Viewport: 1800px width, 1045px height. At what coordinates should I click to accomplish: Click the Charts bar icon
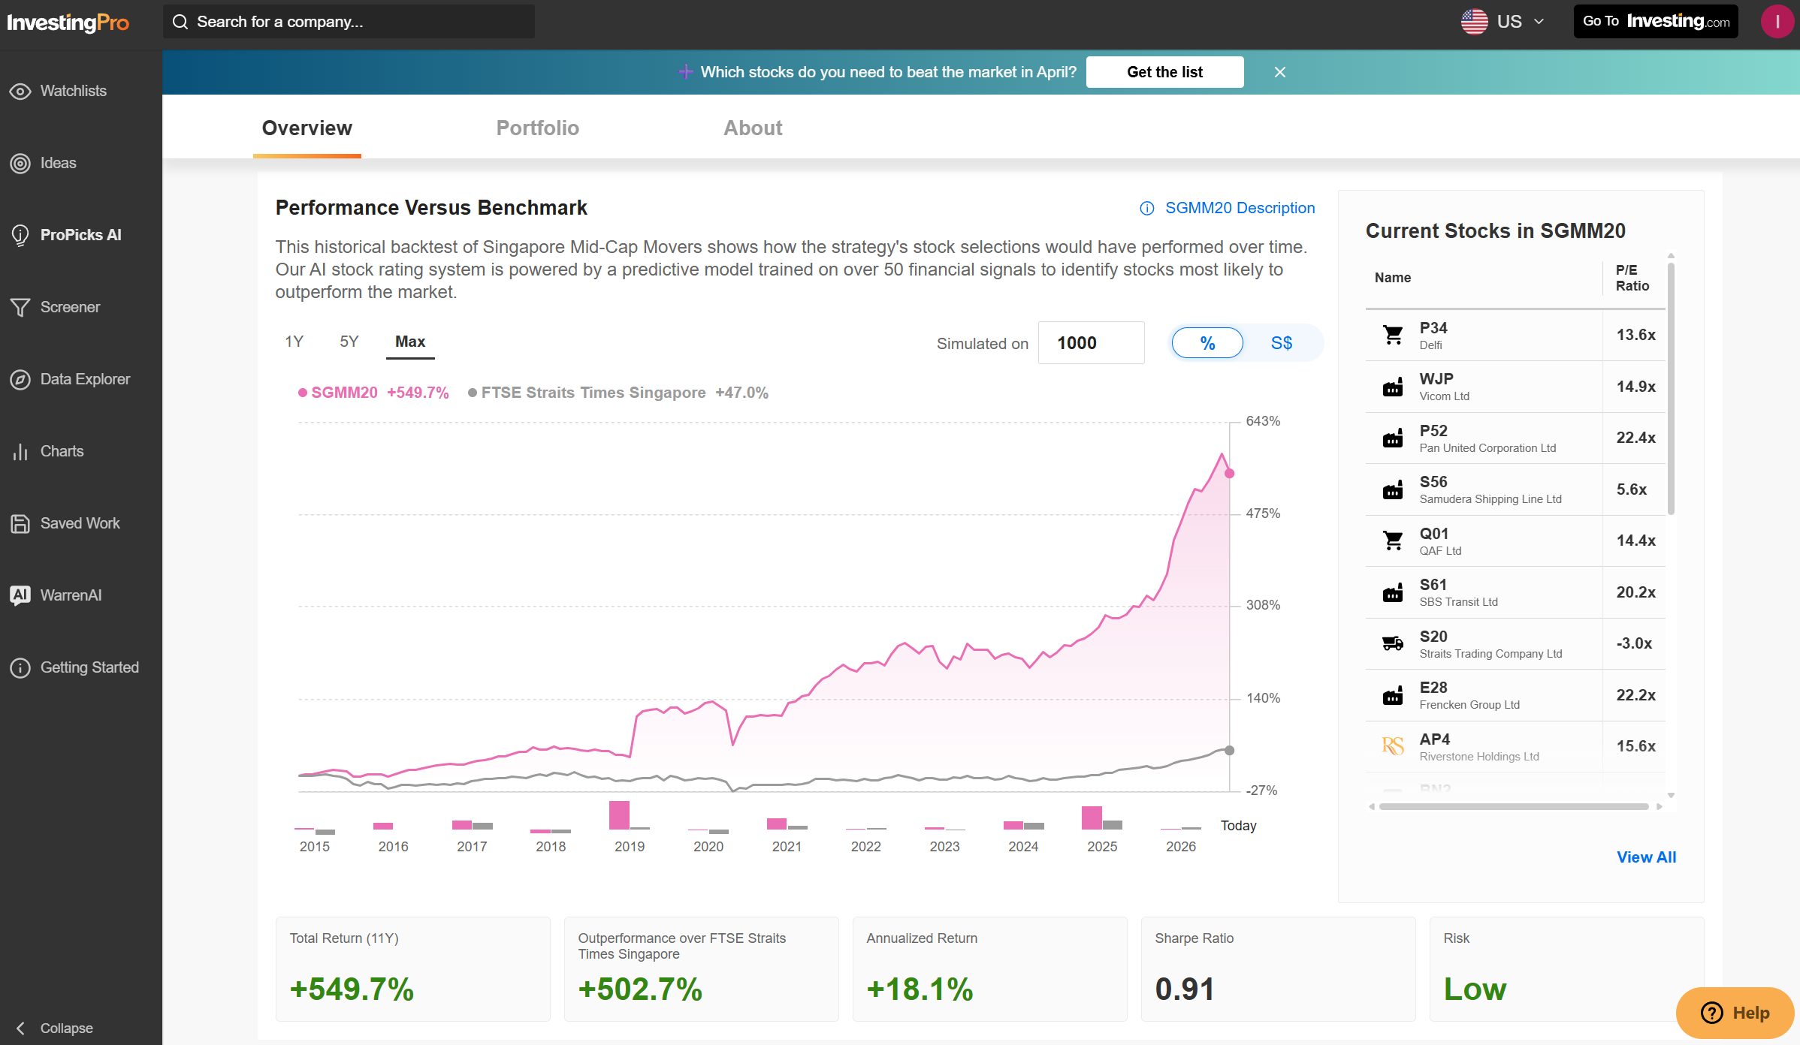[x=20, y=451]
